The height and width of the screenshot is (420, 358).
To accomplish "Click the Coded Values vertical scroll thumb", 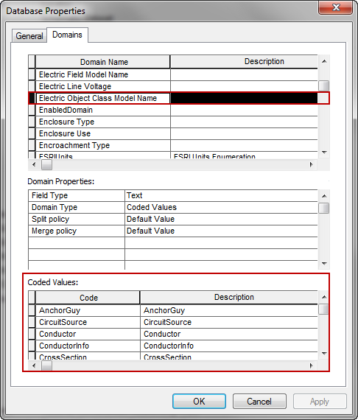I will 324,309.
